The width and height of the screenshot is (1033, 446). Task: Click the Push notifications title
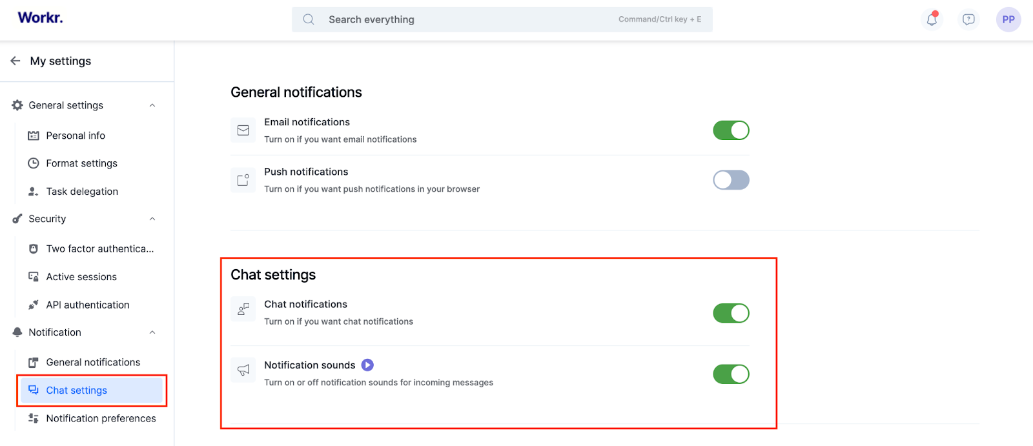tap(306, 172)
